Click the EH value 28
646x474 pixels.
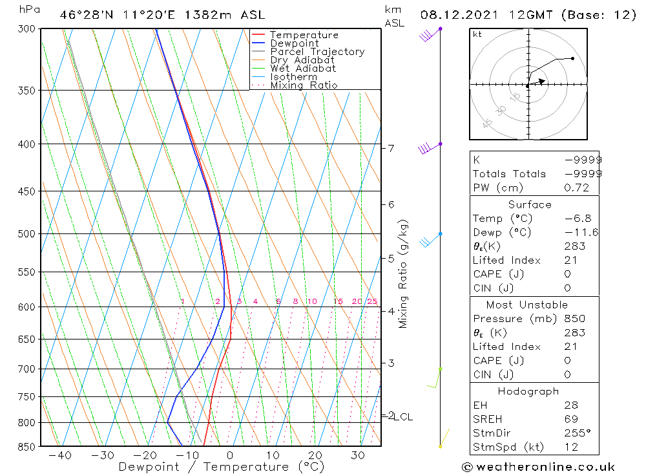tap(571, 405)
